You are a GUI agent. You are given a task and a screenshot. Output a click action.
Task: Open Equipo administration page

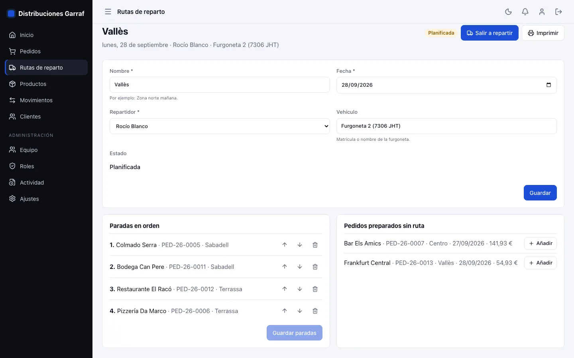click(46, 150)
